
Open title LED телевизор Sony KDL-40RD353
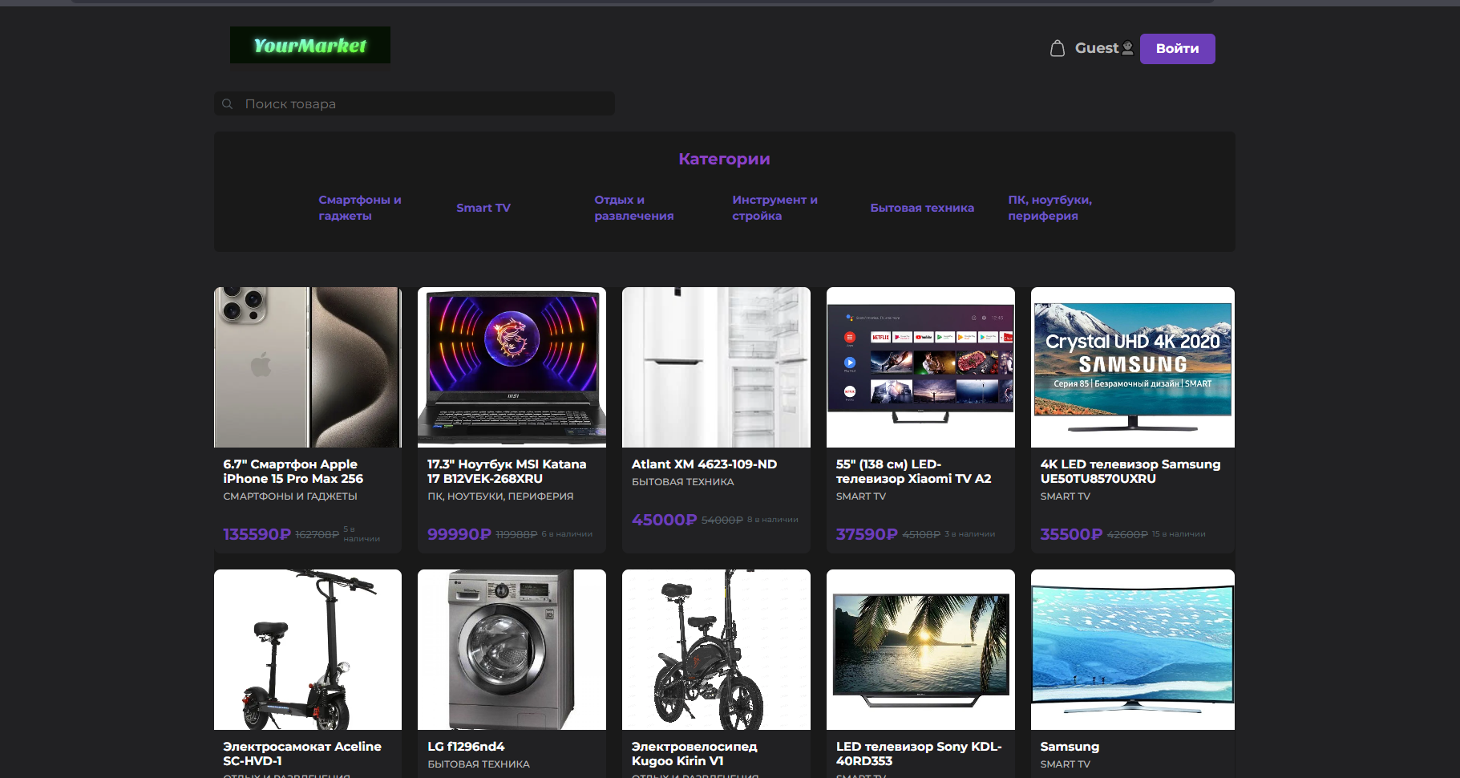(919, 754)
